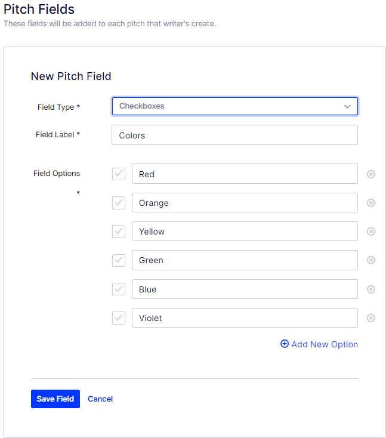Toggle the checkbox next to Orange
Viewport: 386px width, 438px height.
pyautogui.click(x=119, y=203)
